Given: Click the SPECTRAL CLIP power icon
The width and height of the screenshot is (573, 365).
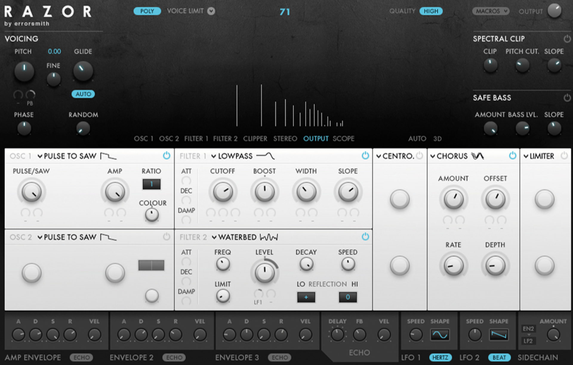Looking at the screenshot, I should pos(567,38).
